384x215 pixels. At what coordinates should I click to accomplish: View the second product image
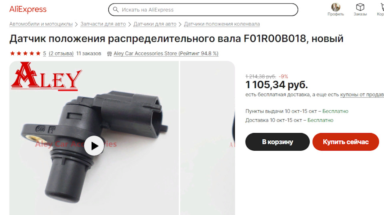pyautogui.click(x=208, y=138)
